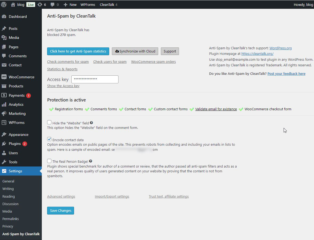
Task: Open CleanTalk menu in admin bar
Action: pyautogui.click(x=108, y=5)
